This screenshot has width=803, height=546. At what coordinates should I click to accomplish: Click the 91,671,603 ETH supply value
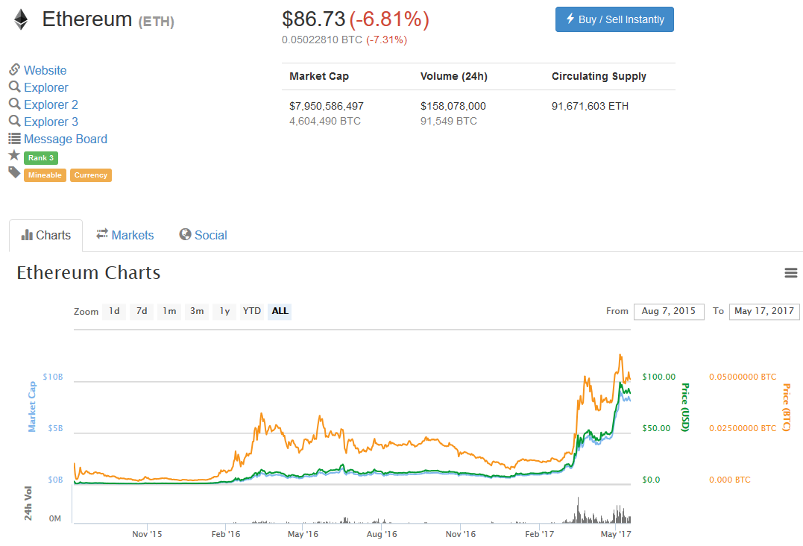click(590, 106)
